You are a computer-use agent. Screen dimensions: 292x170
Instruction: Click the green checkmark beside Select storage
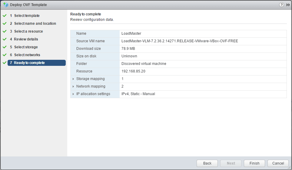pyautogui.click(x=5, y=47)
